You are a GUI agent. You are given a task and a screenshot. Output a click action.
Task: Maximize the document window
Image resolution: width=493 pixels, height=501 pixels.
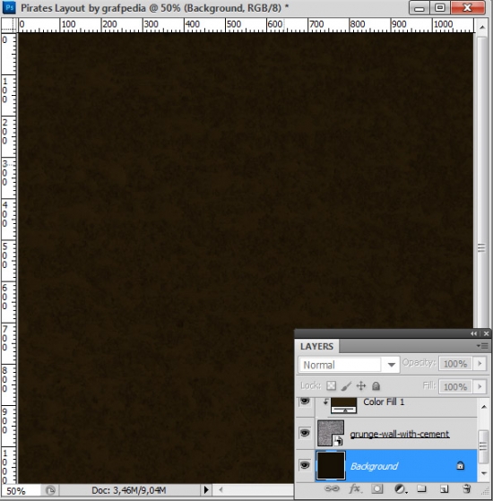click(439, 8)
